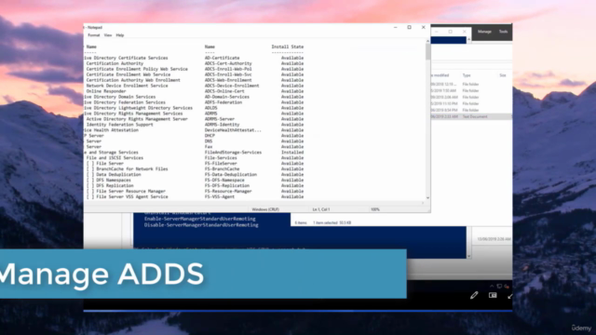Show hidden tray icons with the chevron

[x=492, y=286]
